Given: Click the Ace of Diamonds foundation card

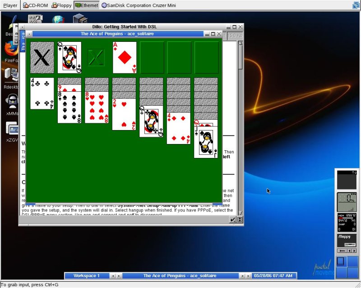Looking at the screenshot, I should [x=124, y=58].
